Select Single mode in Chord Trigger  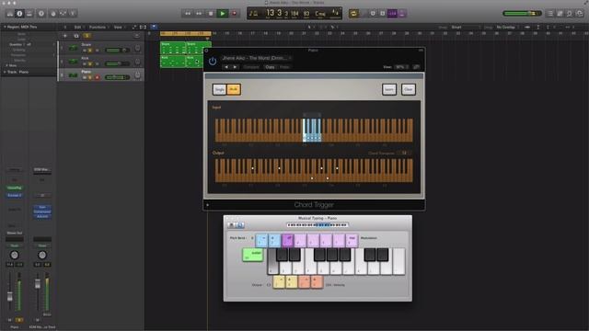(219, 89)
